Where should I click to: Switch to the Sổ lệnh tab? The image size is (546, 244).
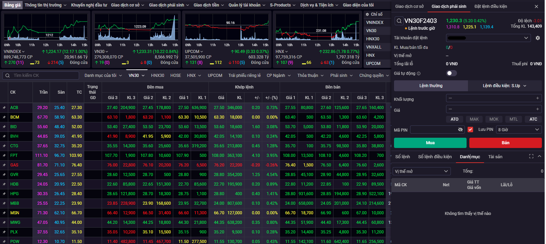(403, 157)
